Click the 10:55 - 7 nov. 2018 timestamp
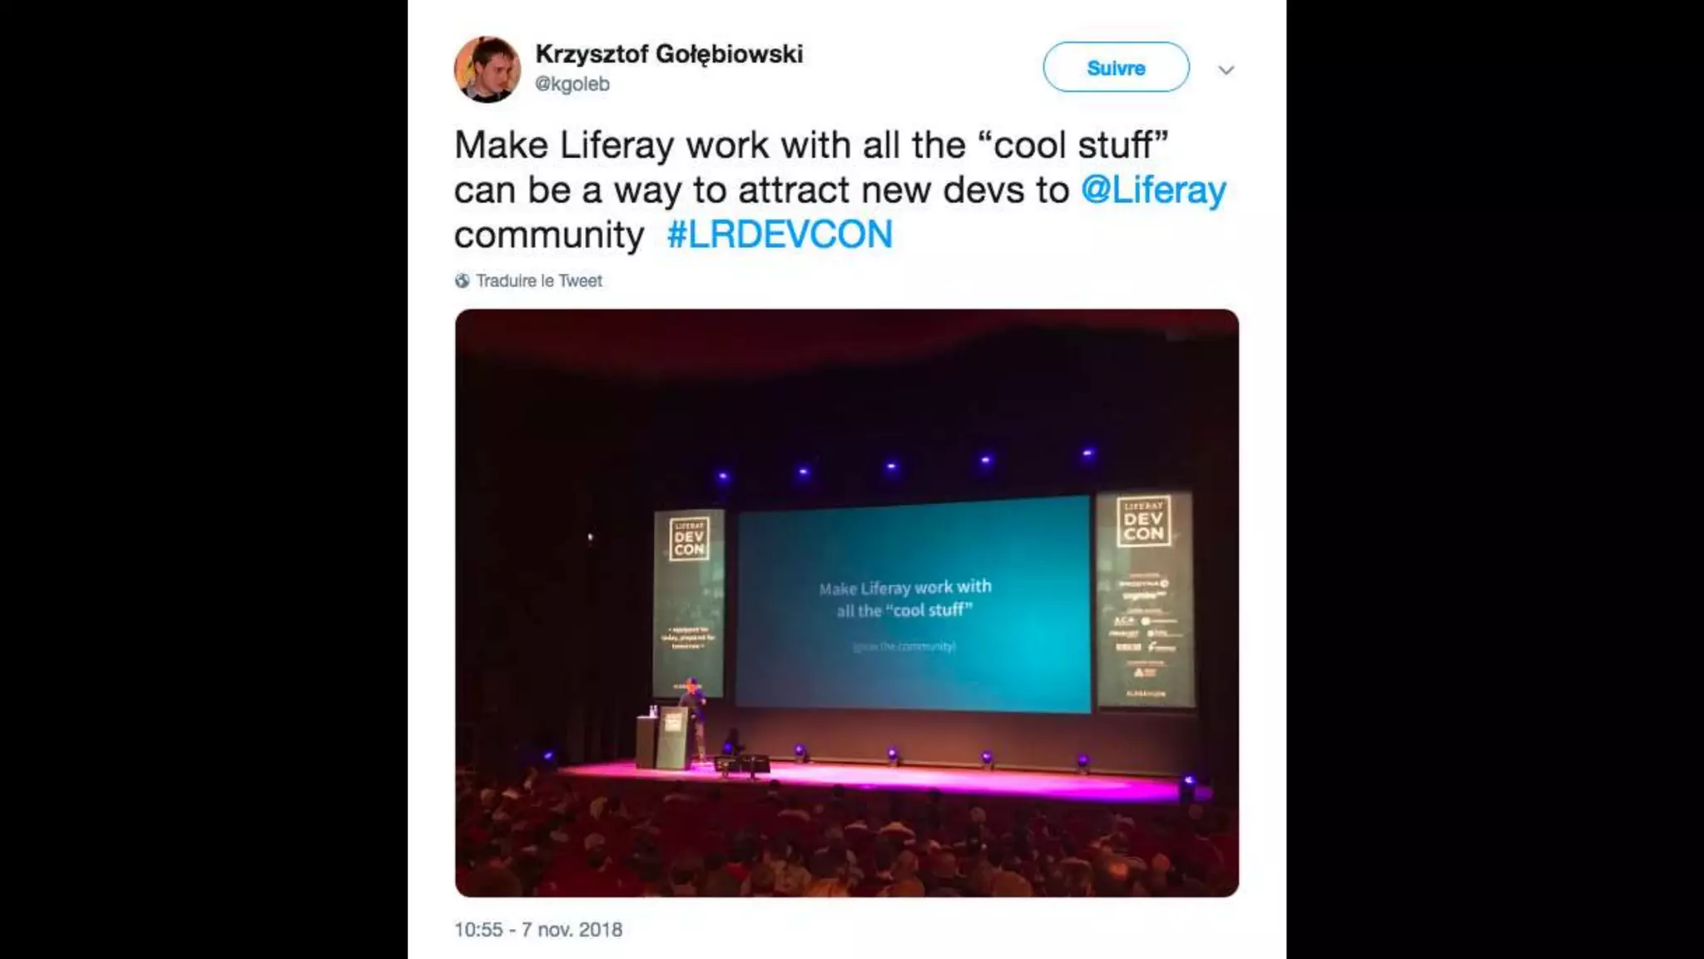This screenshot has width=1704, height=959. tap(538, 929)
